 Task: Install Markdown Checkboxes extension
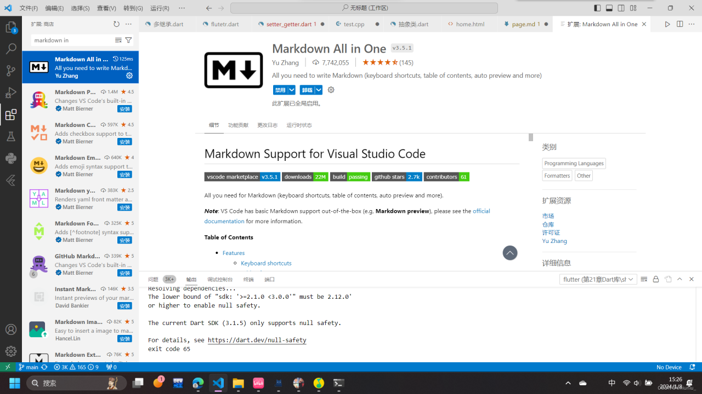[125, 142]
